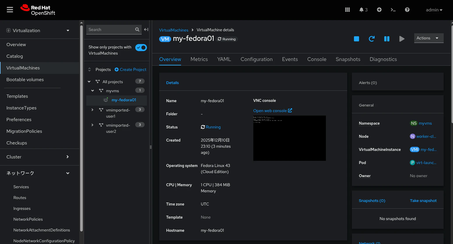Click the my-fedora01 VM icon in tree
Viewport: 453px width, 244px height.
point(106,100)
